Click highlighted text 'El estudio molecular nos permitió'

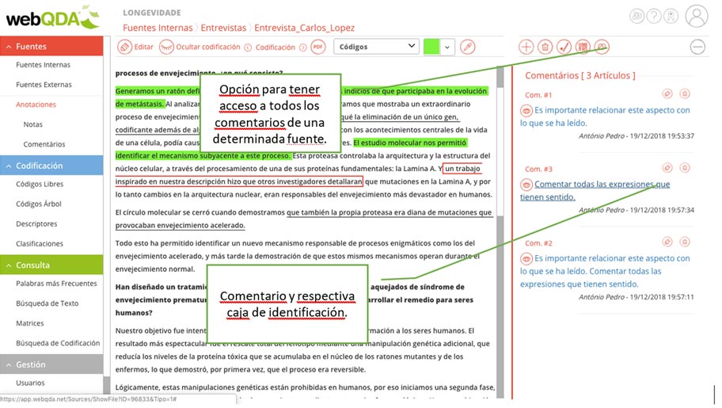click(410, 143)
